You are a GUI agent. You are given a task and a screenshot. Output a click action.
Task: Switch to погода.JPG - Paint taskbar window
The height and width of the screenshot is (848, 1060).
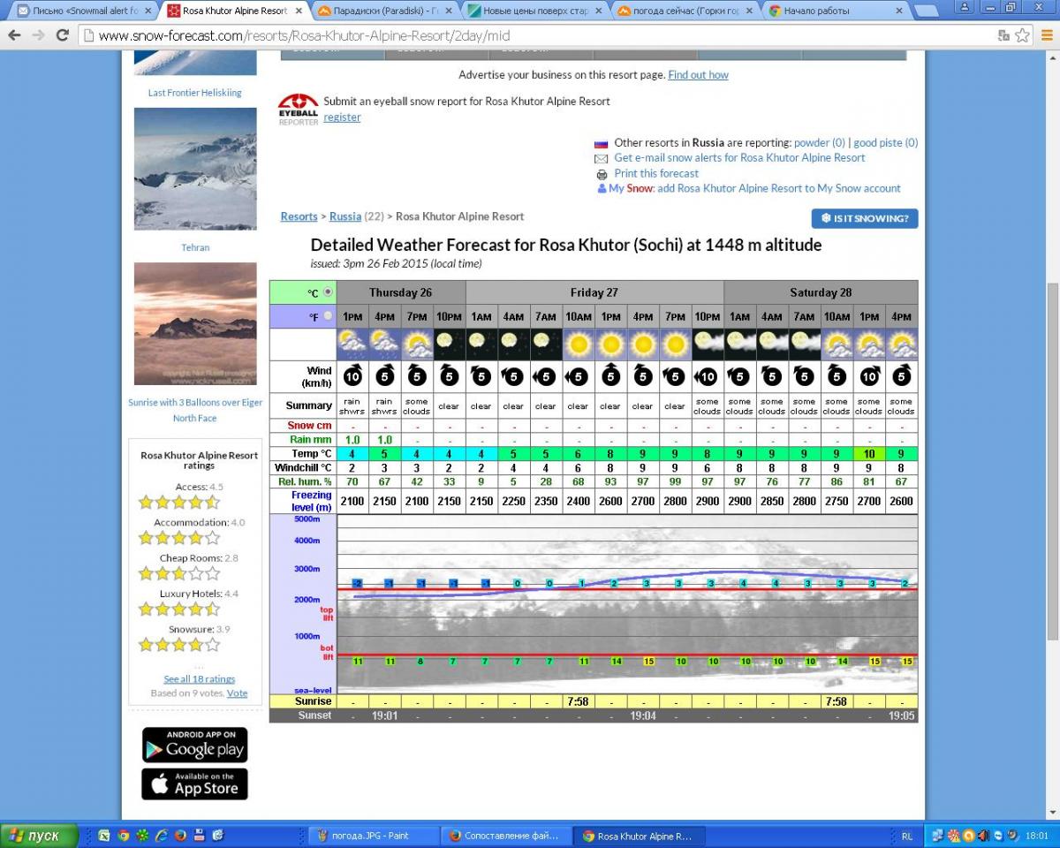click(373, 836)
